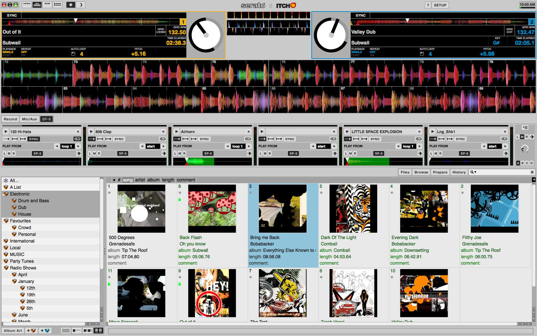Click the left deck track overview waveform
Viewport: 537px width, 336px height.
91,22
